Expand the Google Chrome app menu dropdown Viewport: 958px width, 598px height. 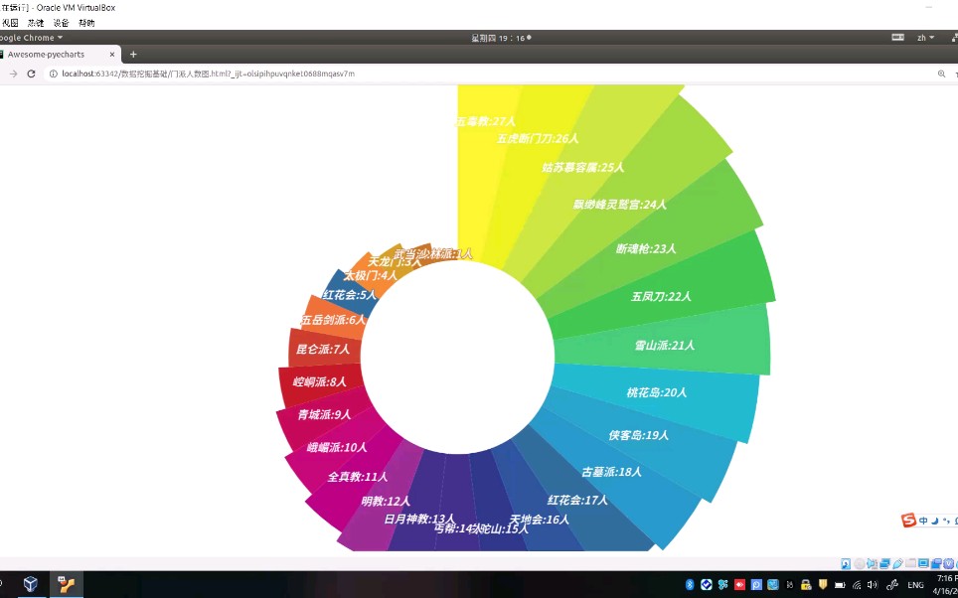coord(30,38)
